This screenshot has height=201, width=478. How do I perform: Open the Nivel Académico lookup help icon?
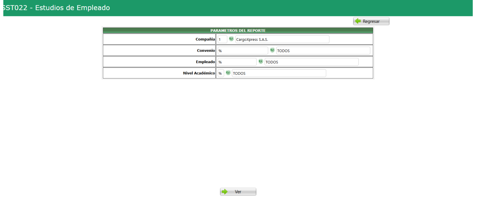pos(228,73)
